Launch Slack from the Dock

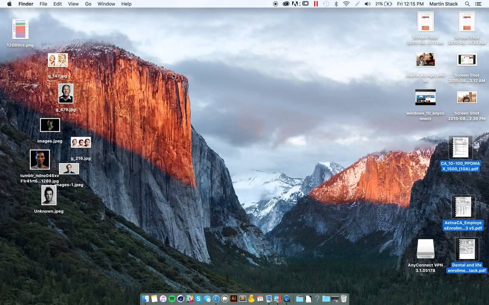(x=190, y=299)
